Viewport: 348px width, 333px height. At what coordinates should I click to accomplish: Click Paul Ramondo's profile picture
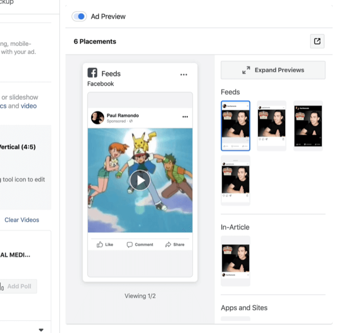pyautogui.click(x=97, y=118)
